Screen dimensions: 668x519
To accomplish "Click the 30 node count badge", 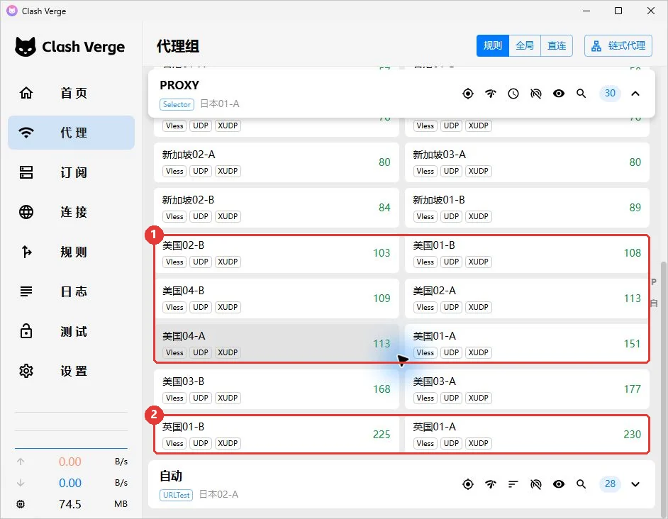I will (x=610, y=93).
